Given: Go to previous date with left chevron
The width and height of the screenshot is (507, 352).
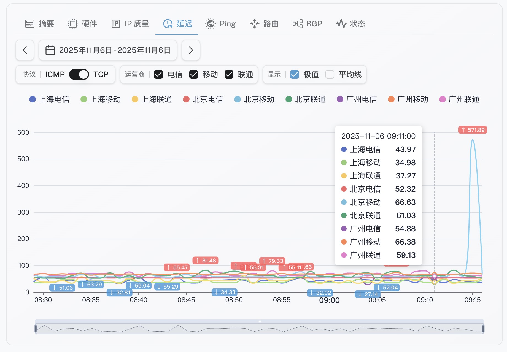Looking at the screenshot, I should 25,50.
